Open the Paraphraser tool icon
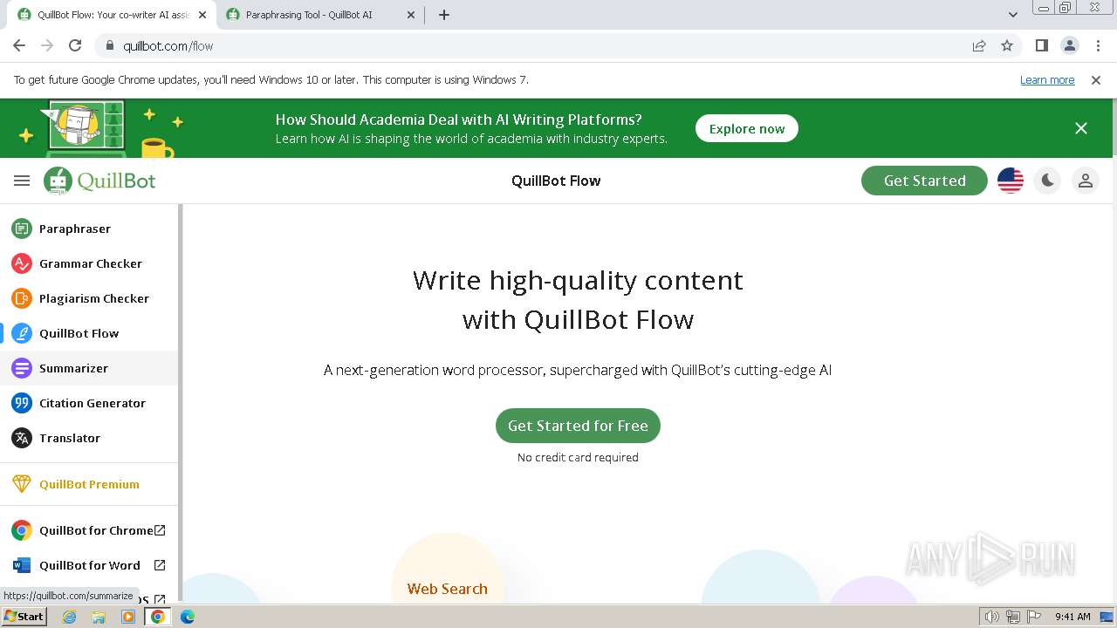Image resolution: width=1117 pixels, height=628 pixels. 22,229
